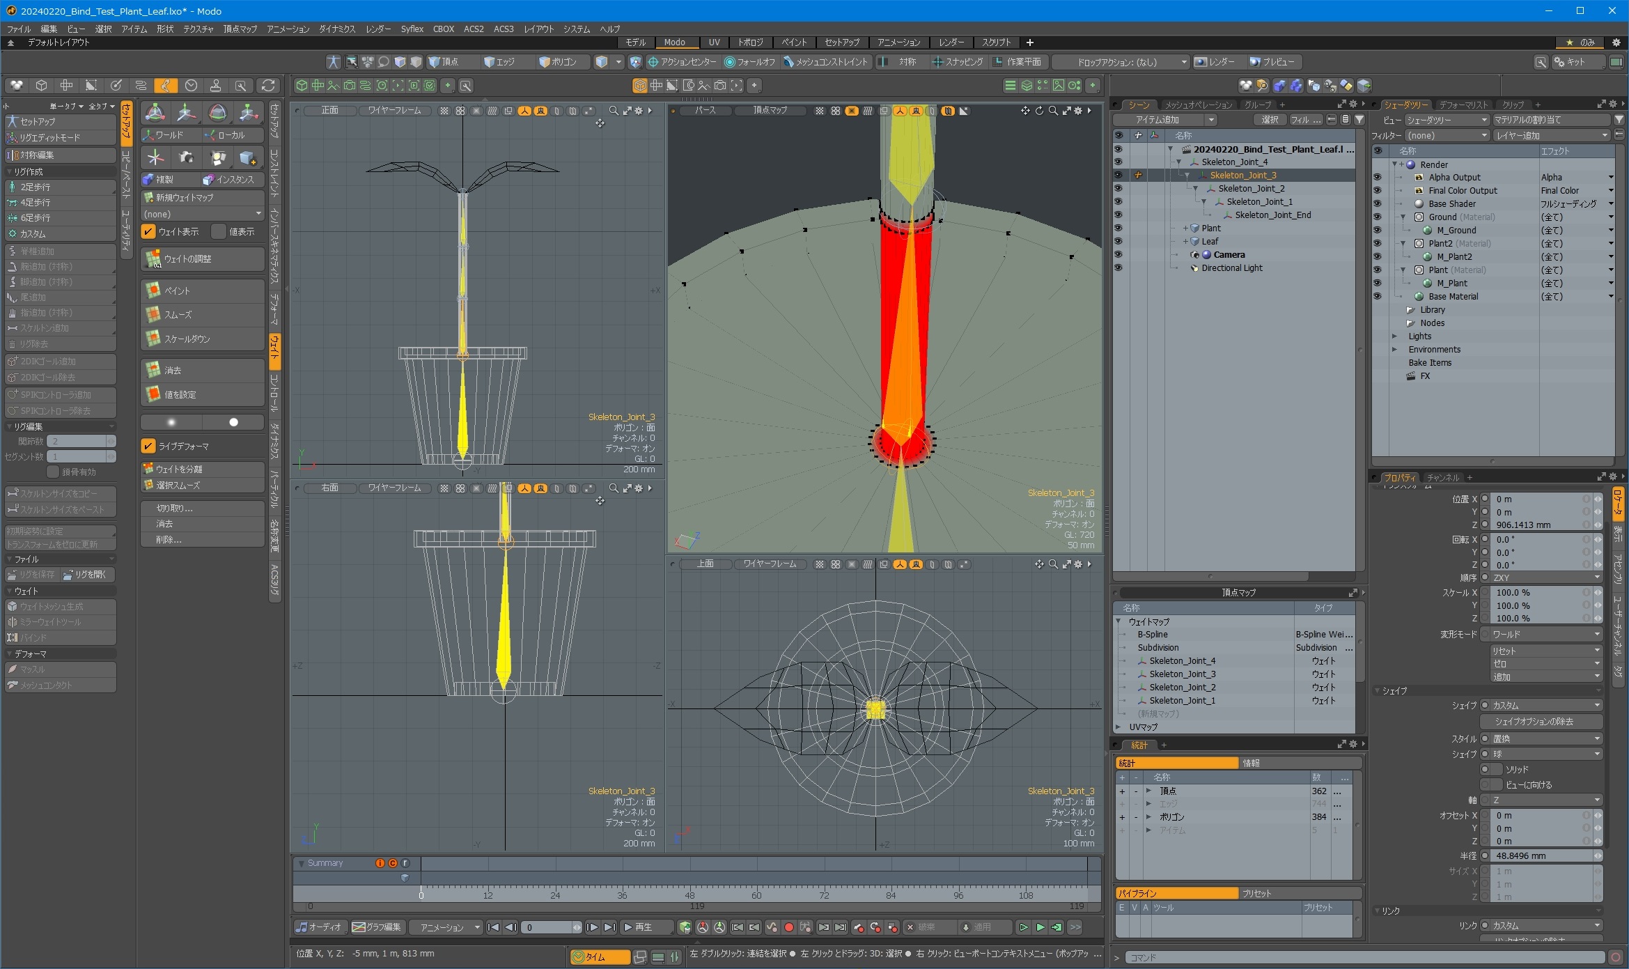Viewport: 1629px width, 969px height.
Task: Open the アクションセンター menu
Action: click(x=683, y=62)
